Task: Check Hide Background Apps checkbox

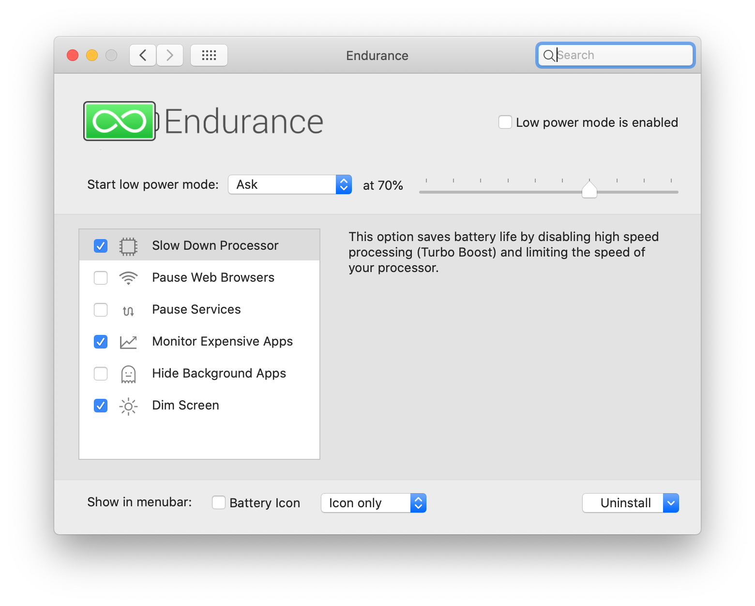Action: pos(101,374)
